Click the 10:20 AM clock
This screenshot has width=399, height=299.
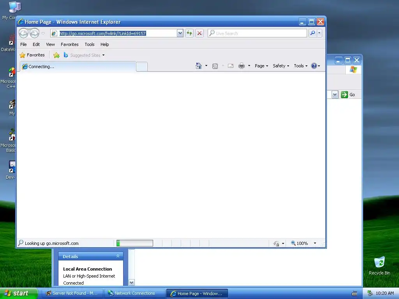tap(385, 293)
